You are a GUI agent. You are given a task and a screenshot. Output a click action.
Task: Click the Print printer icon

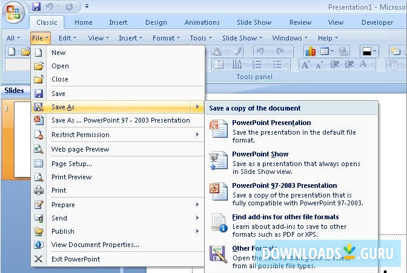pyautogui.click(x=38, y=190)
